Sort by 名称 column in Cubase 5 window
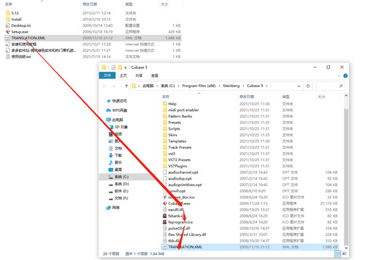The height and width of the screenshot is (260, 370). 166,96
